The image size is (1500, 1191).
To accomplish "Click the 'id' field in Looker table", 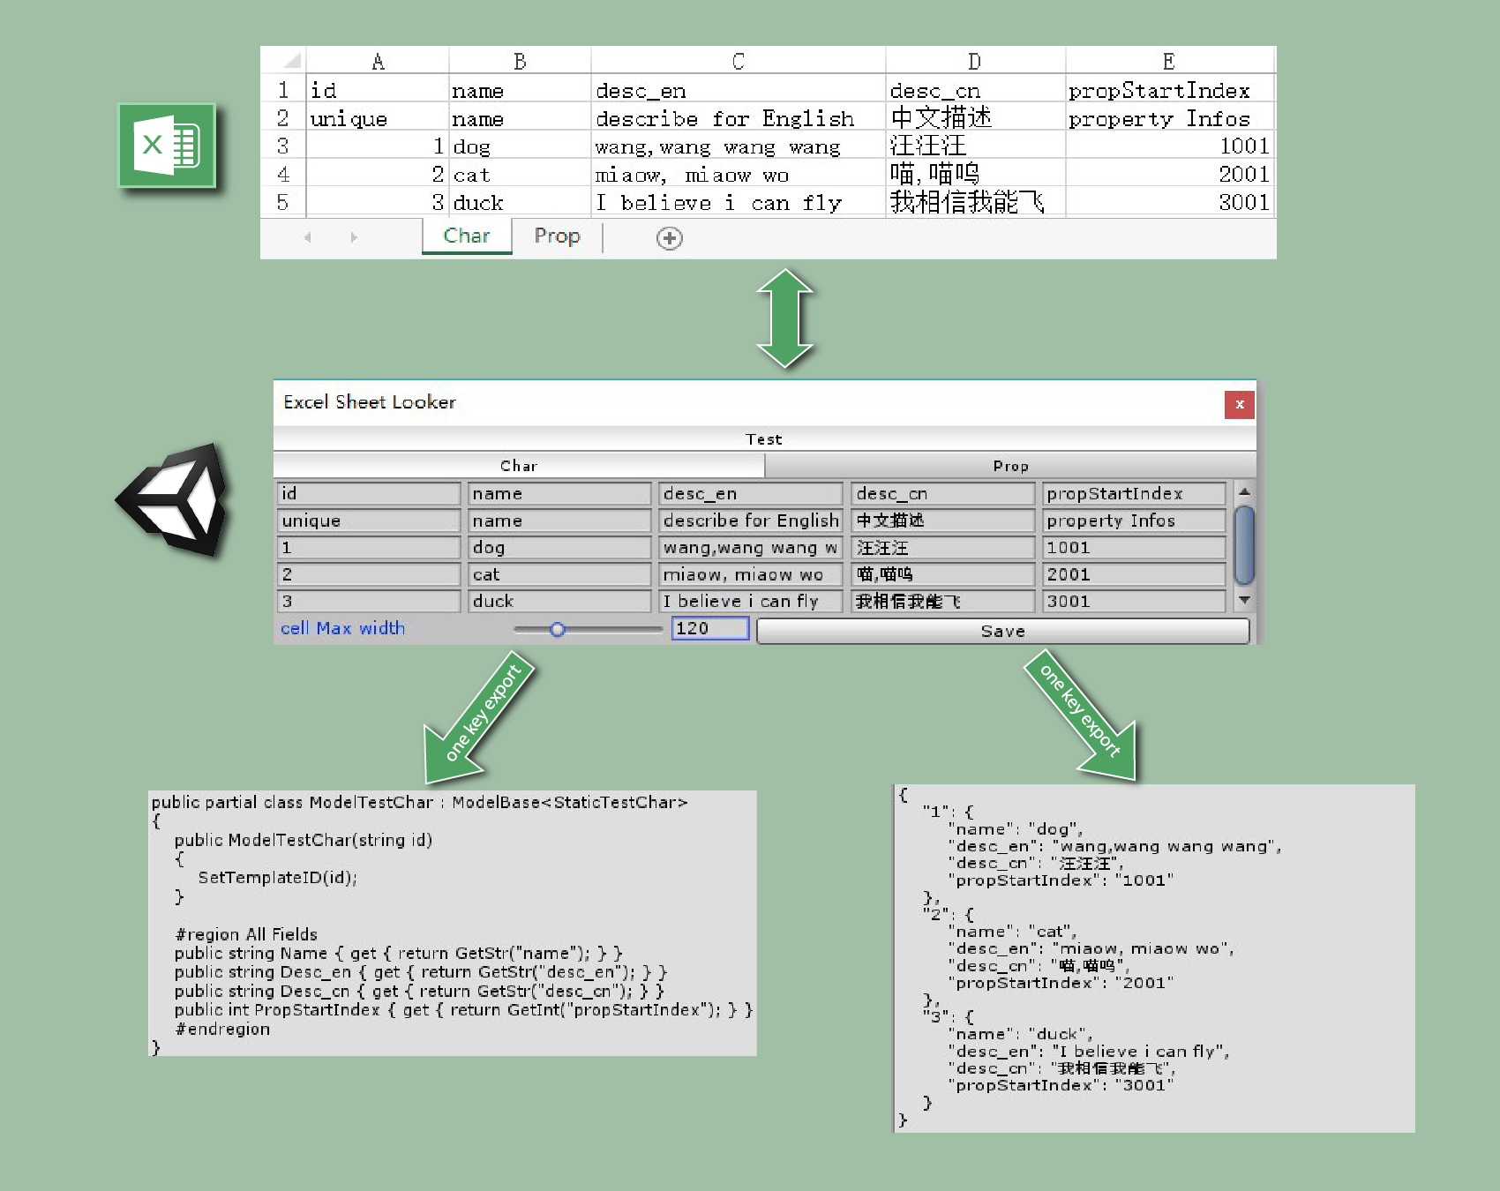I will pyautogui.click(x=369, y=493).
